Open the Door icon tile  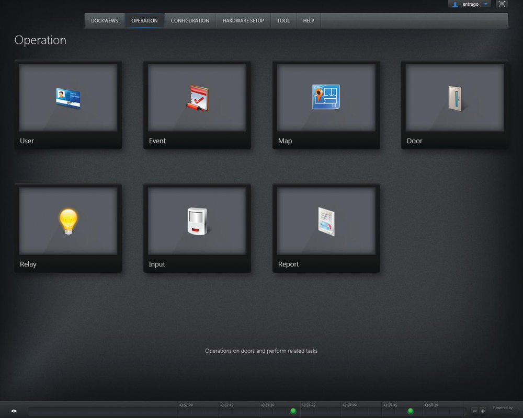click(455, 98)
